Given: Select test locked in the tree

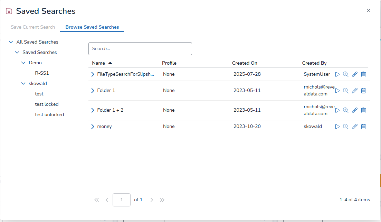Looking at the screenshot, I should coord(47,104).
